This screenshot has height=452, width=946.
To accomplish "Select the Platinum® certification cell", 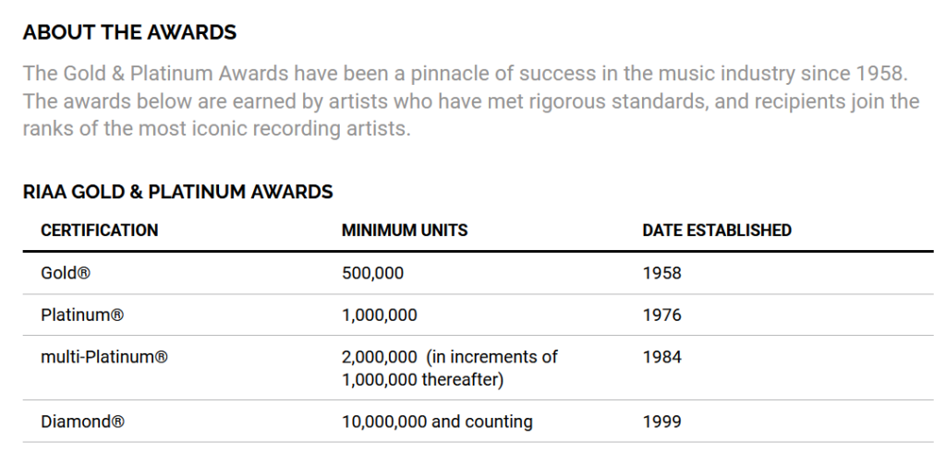I will [82, 315].
